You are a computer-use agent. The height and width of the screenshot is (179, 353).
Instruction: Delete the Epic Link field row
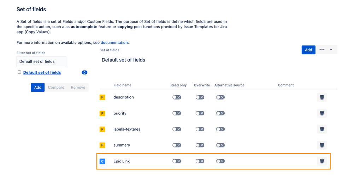point(322,161)
